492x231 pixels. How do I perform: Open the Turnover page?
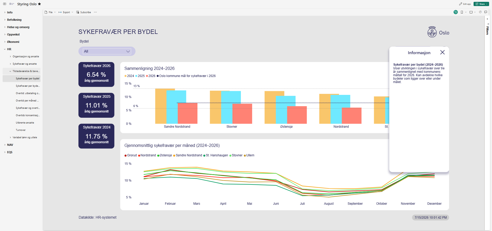pos(21,130)
